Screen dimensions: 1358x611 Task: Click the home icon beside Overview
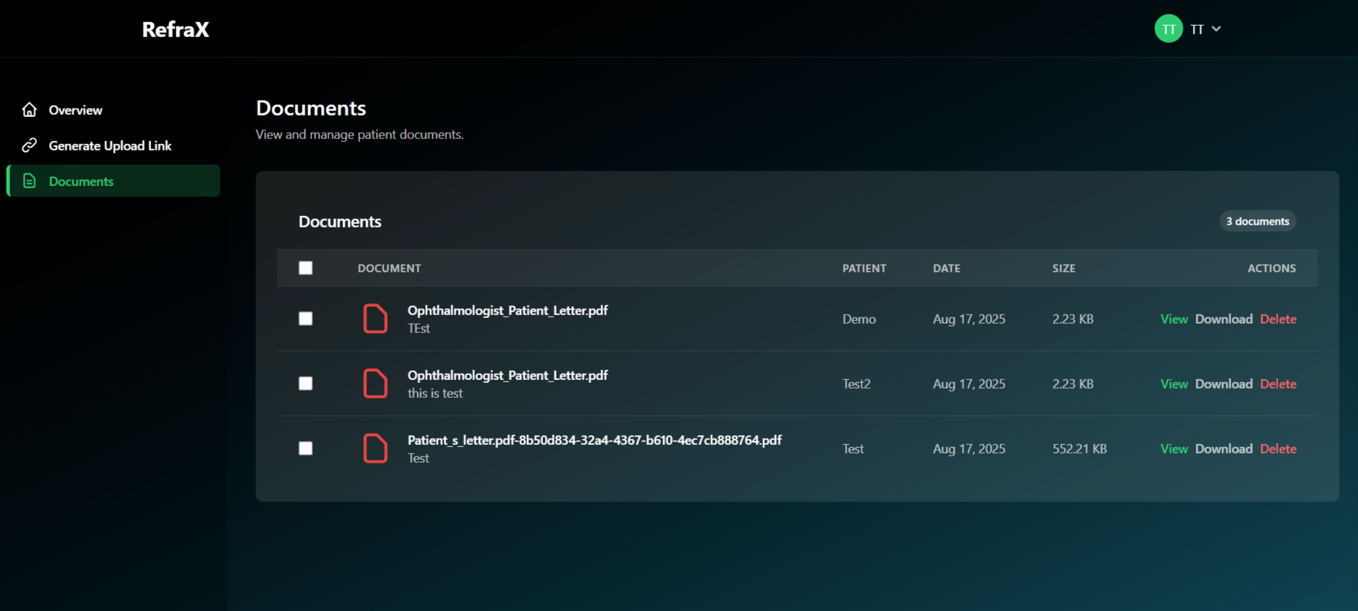tap(29, 110)
